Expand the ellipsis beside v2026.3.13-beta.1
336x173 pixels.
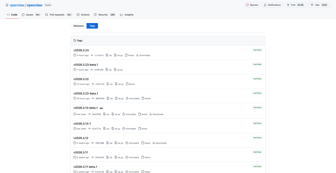coord(101,108)
